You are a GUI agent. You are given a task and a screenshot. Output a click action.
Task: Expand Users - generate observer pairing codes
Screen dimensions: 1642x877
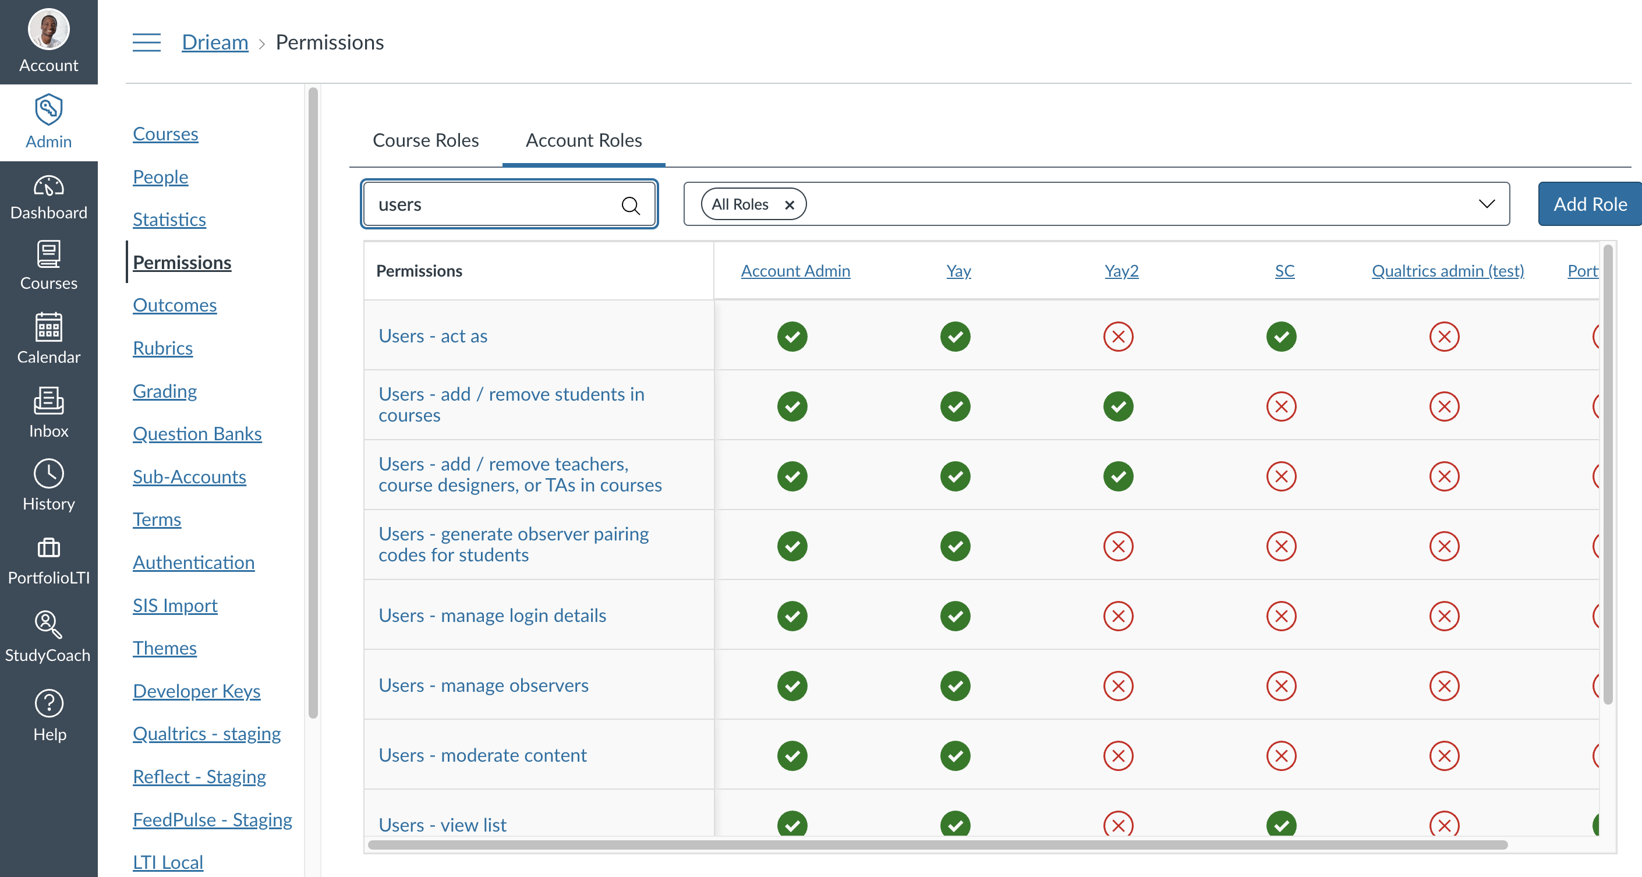point(514,544)
